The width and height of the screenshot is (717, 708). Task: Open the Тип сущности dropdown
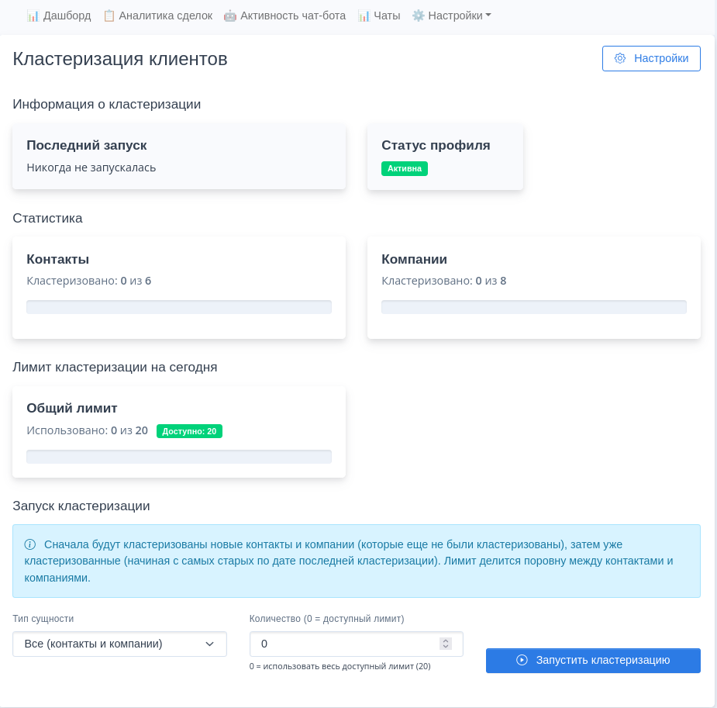tap(119, 644)
